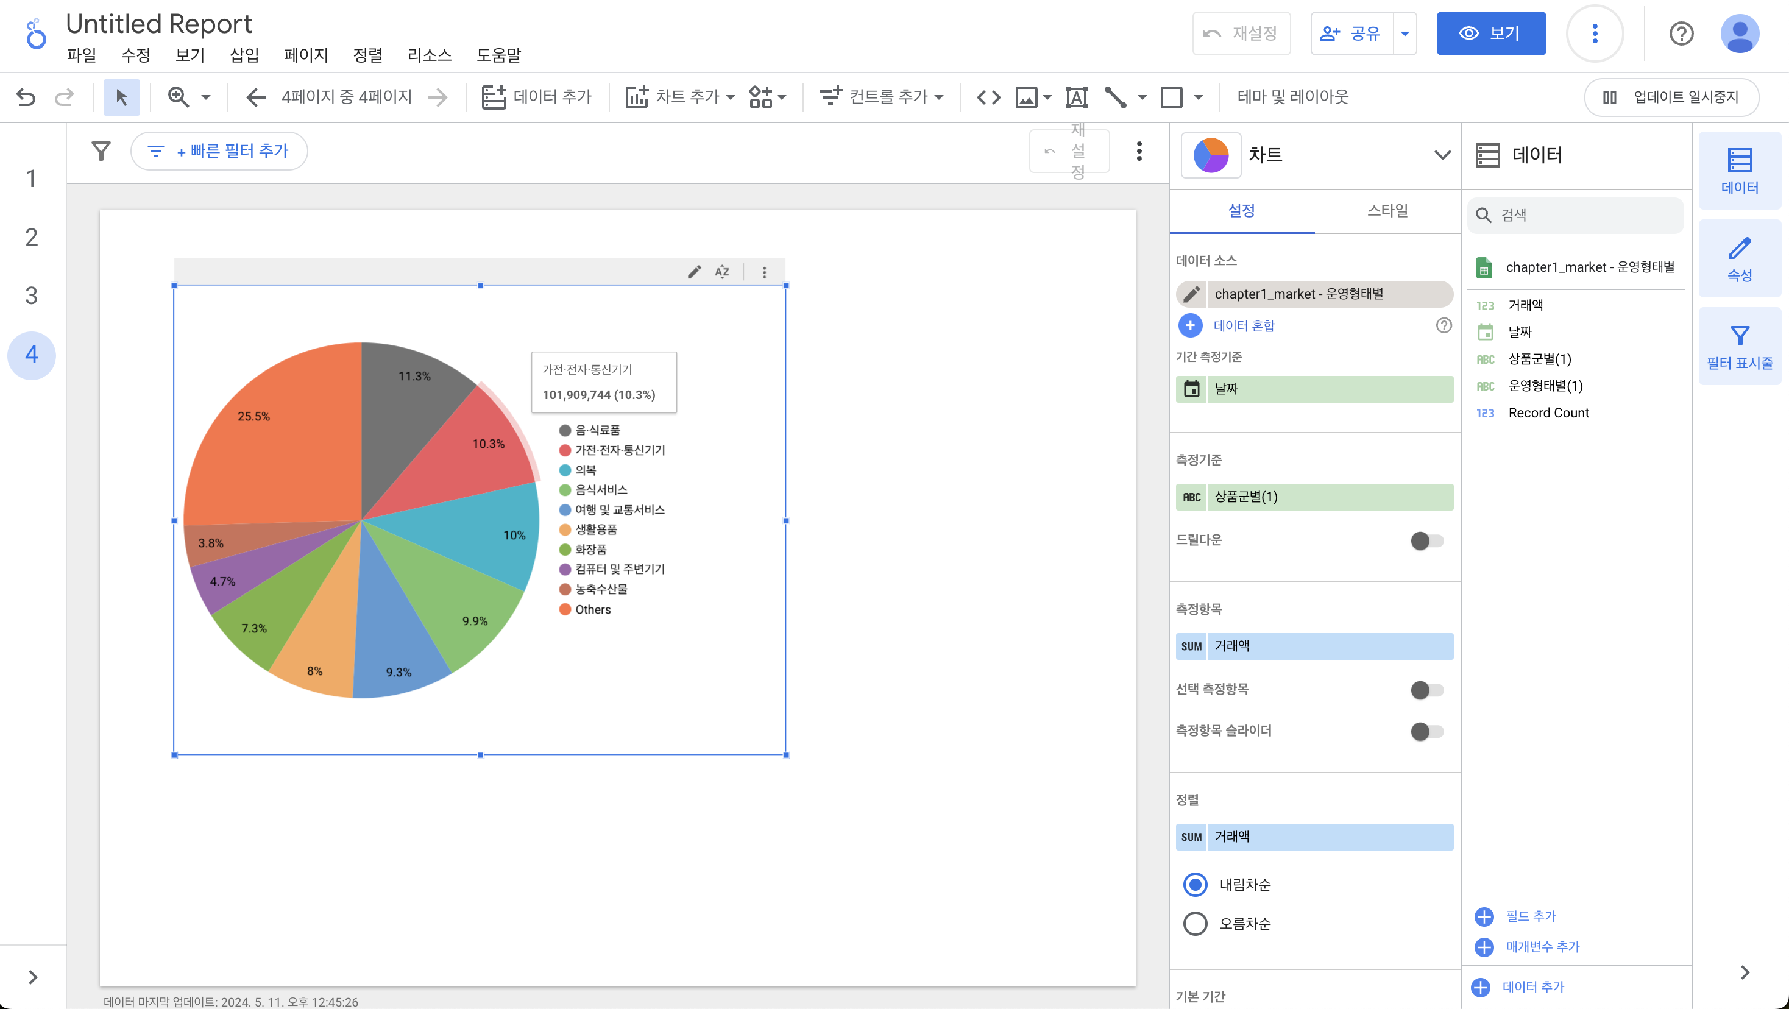Image resolution: width=1789 pixels, height=1009 pixels.
Task: Open the 공유 dropdown arrow
Action: [1405, 34]
